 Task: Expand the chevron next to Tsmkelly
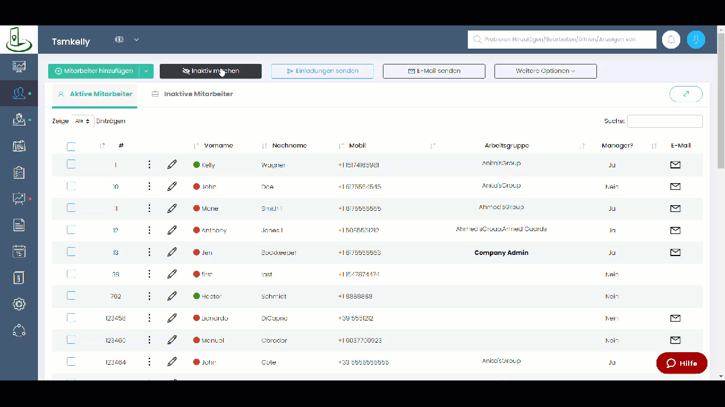coord(137,40)
